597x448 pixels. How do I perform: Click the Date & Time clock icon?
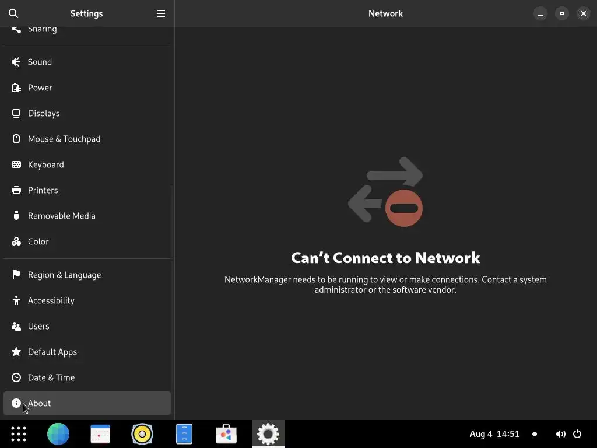tap(16, 377)
